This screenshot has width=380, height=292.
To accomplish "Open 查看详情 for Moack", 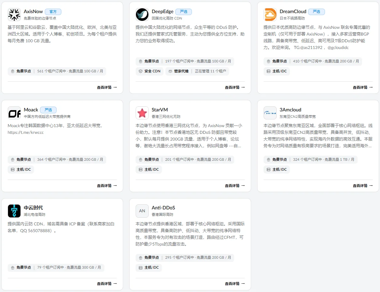I will click(107, 185).
